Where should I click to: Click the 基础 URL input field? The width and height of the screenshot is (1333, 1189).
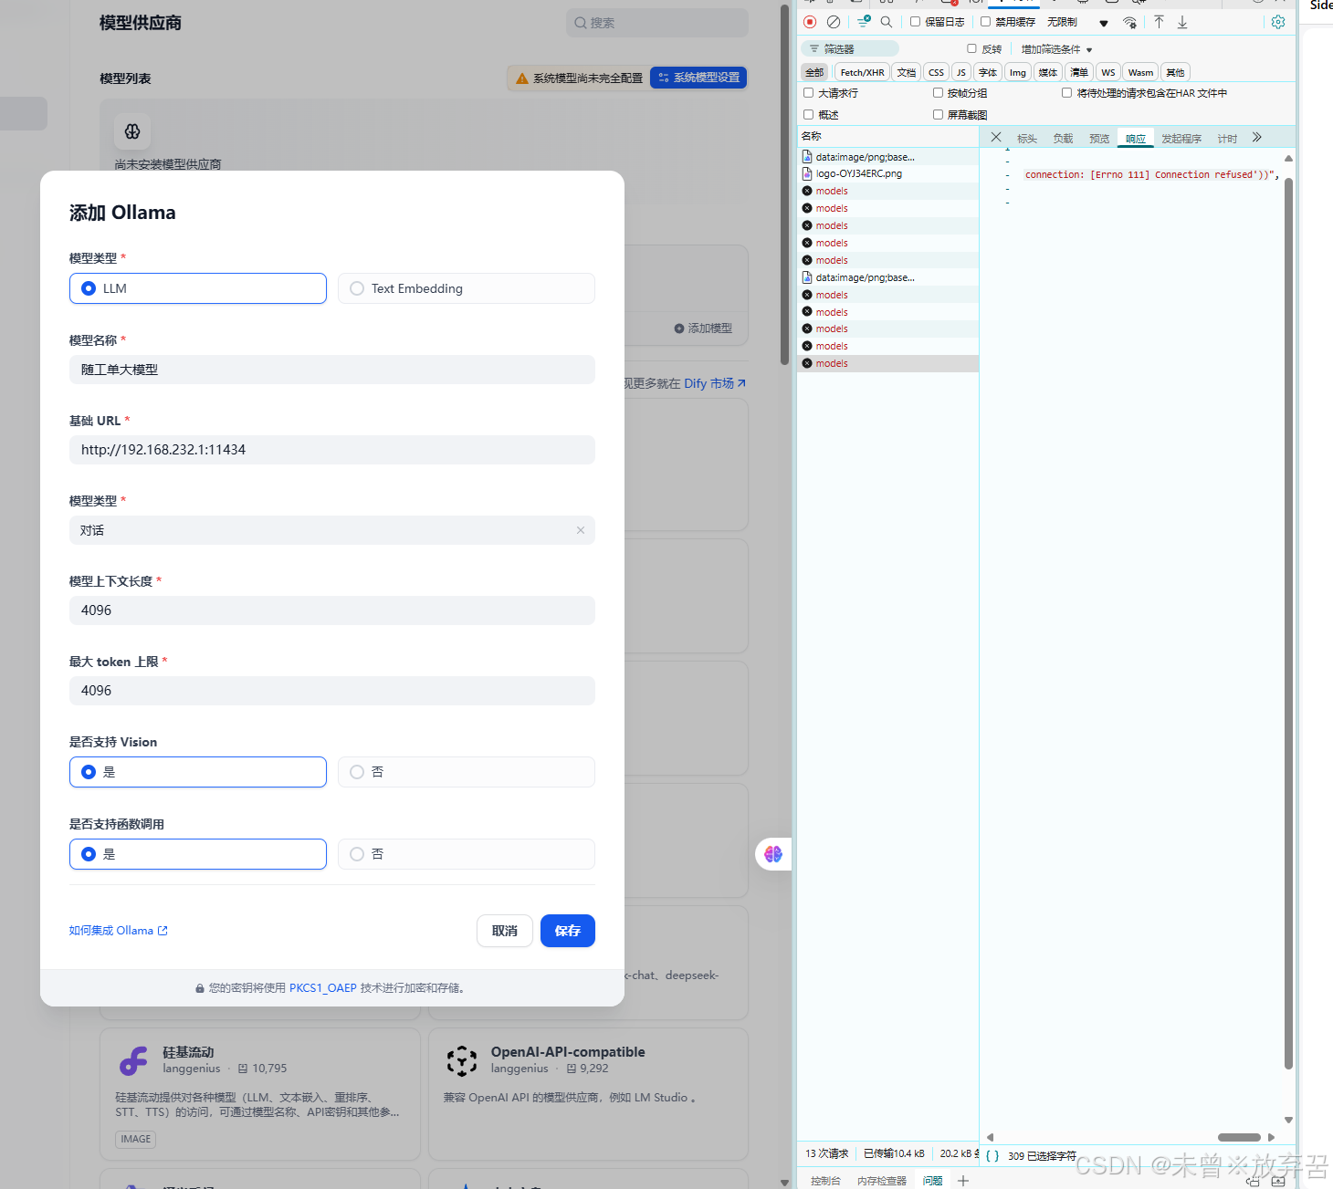pyautogui.click(x=332, y=450)
